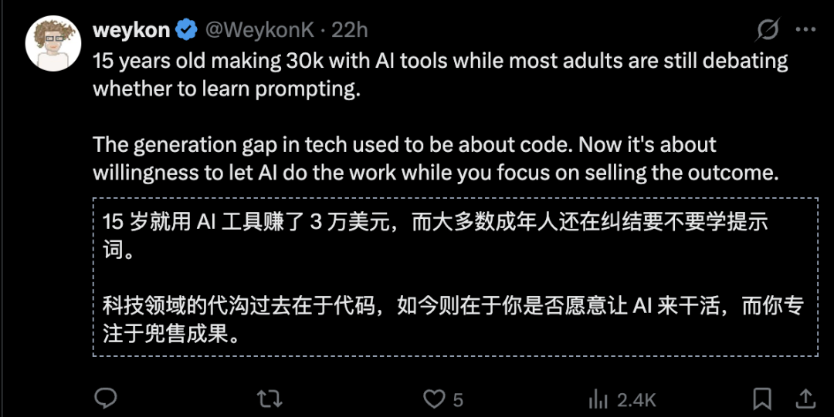Click the share upload arrow icon

tap(805, 399)
